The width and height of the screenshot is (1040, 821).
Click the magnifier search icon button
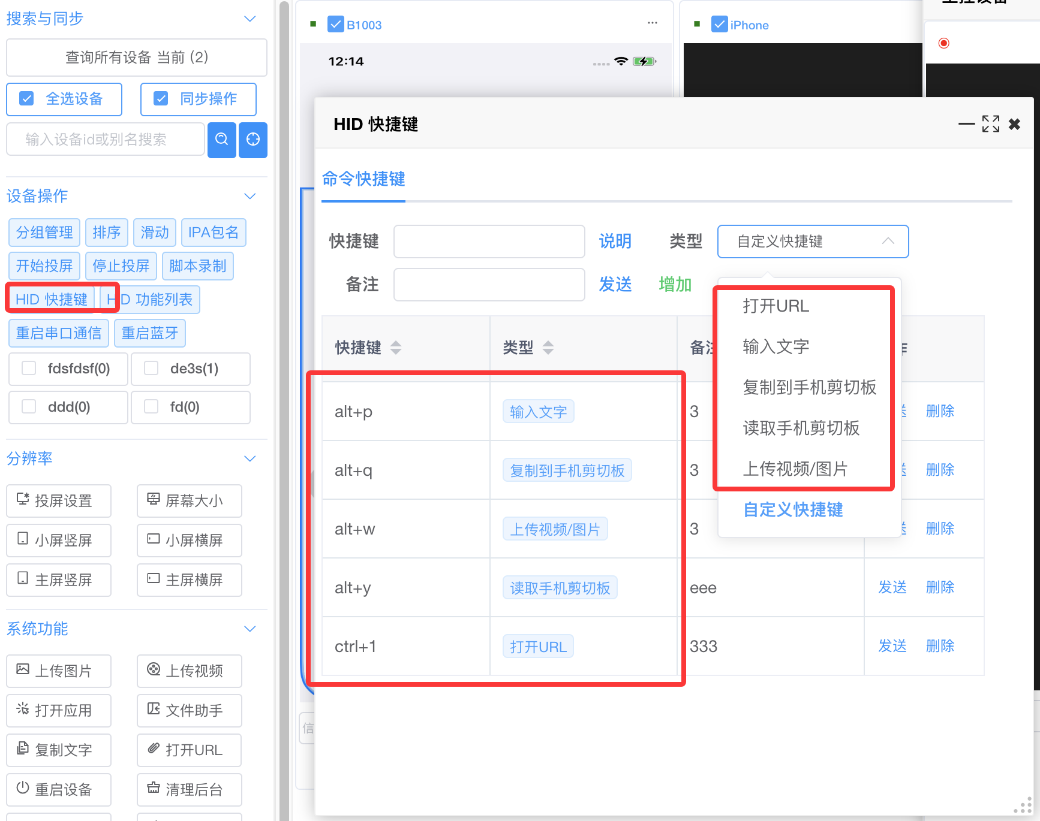click(x=221, y=140)
